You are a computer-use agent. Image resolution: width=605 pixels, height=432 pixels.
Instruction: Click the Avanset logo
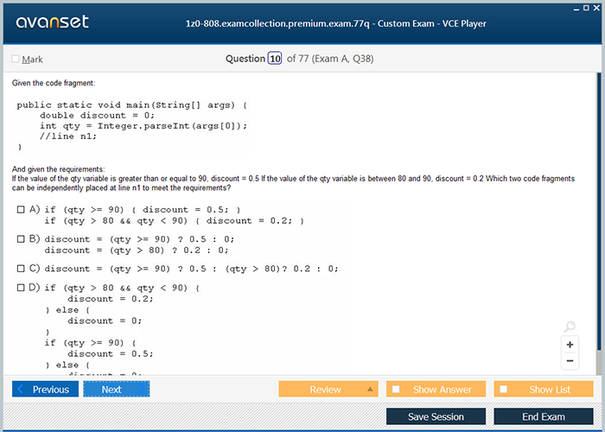point(53,22)
